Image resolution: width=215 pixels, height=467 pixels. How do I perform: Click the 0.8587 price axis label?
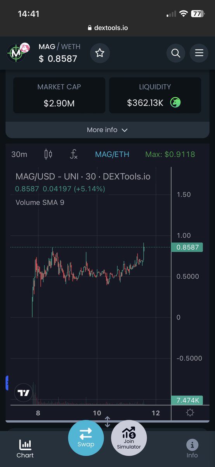click(187, 247)
